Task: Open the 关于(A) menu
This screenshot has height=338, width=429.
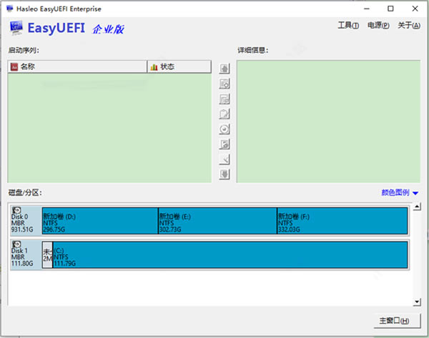Action: [x=409, y=26]
